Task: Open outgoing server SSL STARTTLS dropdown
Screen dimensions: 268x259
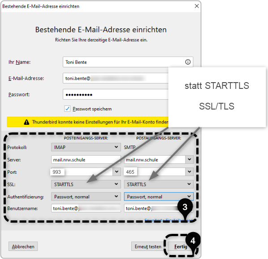Action: tap(159, 184)
